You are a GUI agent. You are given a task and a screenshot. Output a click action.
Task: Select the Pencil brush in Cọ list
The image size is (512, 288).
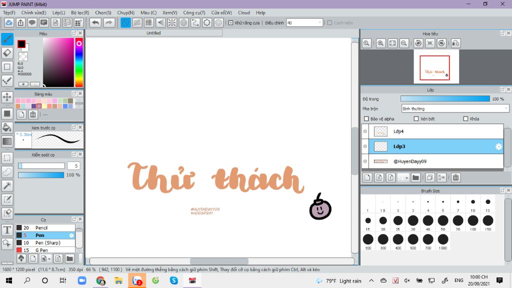[45, 227]
